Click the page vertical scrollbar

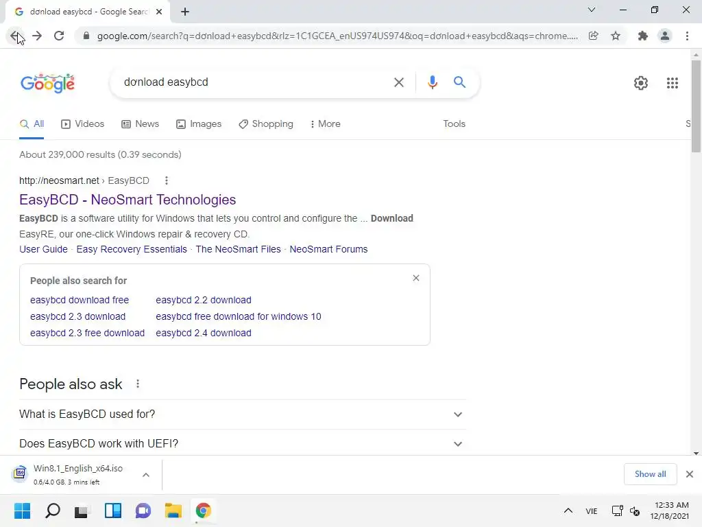696,106
